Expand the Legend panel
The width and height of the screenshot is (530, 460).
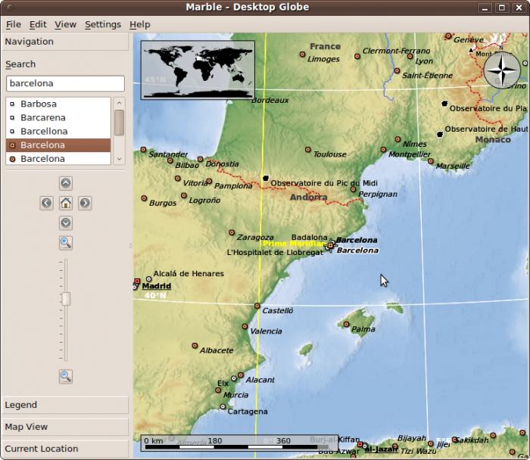click(x=64, y=406)
